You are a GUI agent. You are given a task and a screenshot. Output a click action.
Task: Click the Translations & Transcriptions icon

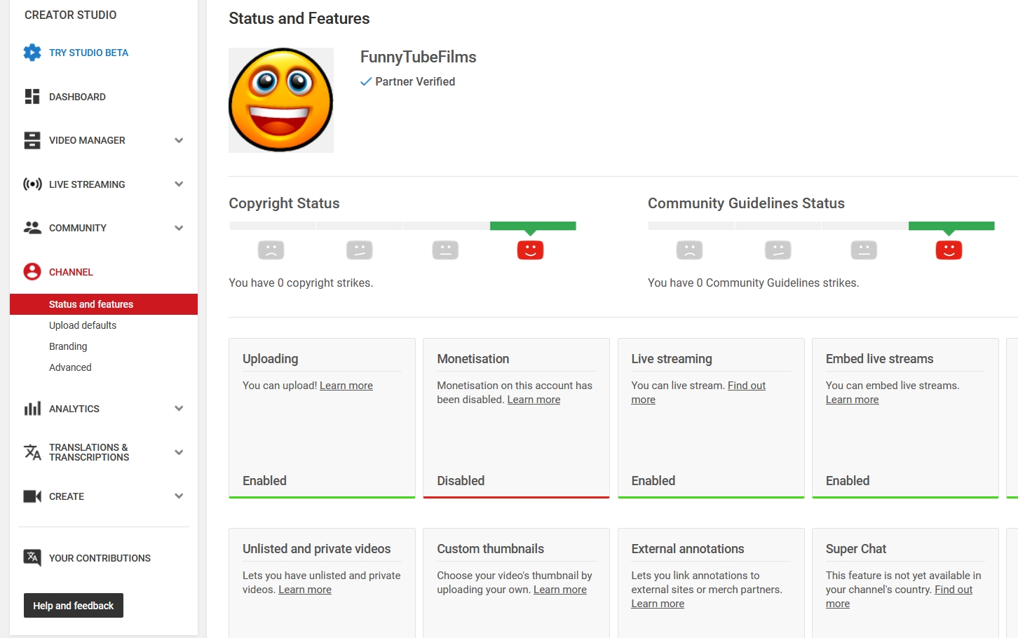pos(32,452)
